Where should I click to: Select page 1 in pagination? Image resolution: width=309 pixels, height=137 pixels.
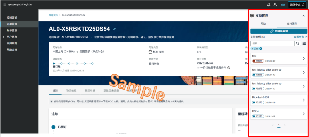pos(279,125)
